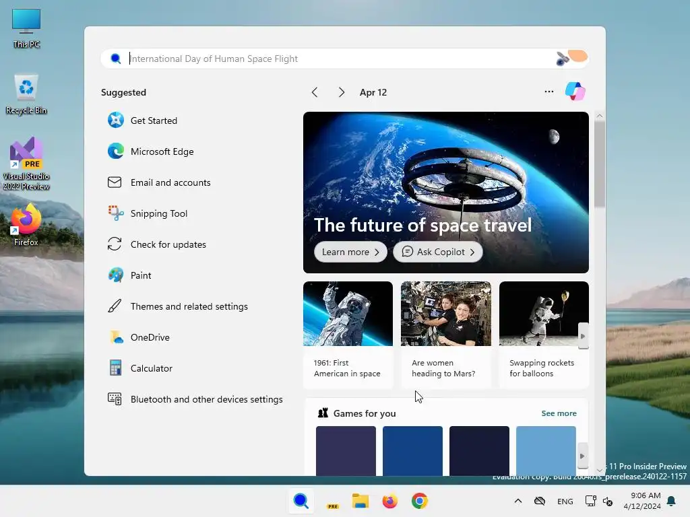Click the Apr 12 date label
690x517 pixels.
tap(373, 92)
